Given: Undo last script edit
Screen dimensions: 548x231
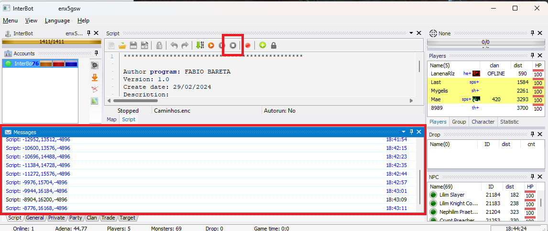Looking at the screenshot, I should [174, 45].
